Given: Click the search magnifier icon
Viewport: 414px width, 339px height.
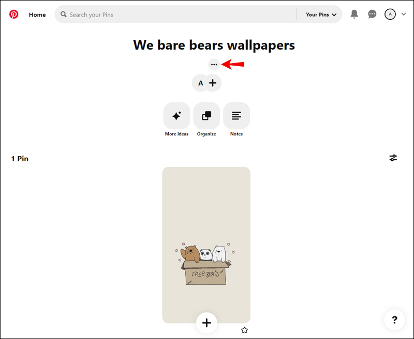Looking at the screenshot, I should (x=63, y=14).
